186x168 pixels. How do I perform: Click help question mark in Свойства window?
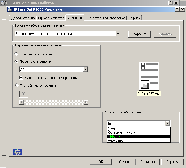coord(171,3)
